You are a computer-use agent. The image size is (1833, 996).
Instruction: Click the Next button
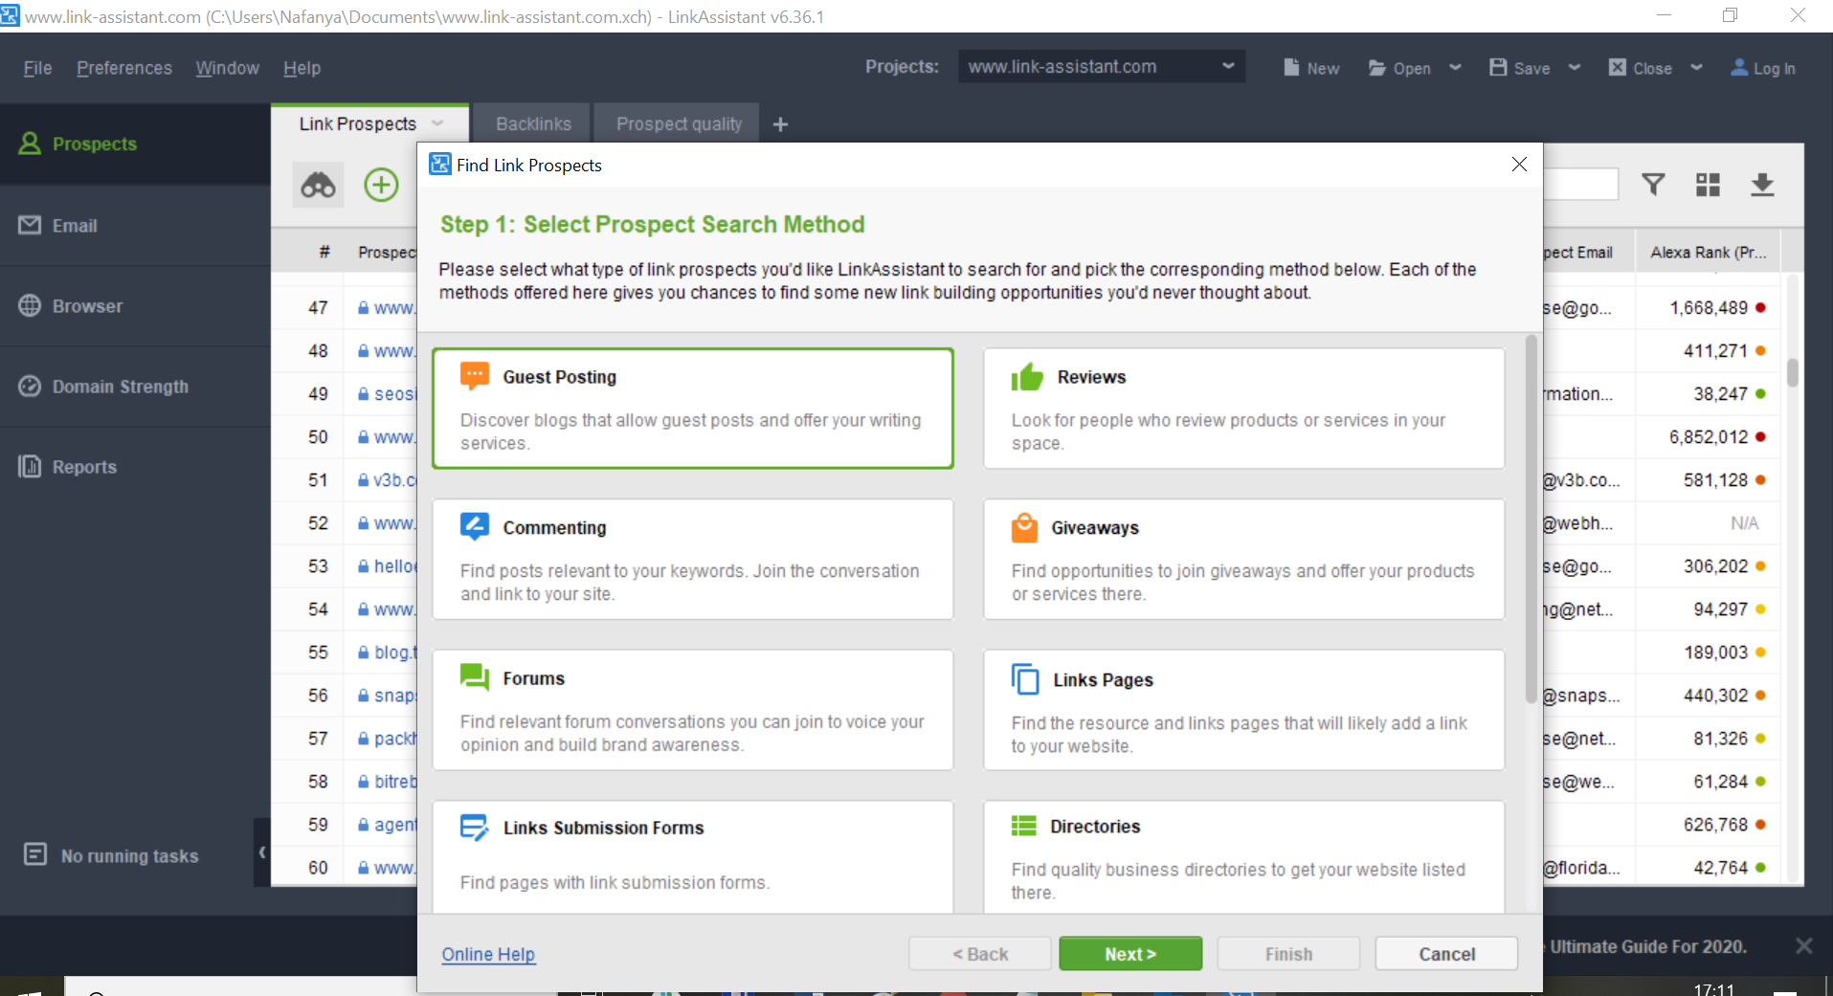[1130, 954]
